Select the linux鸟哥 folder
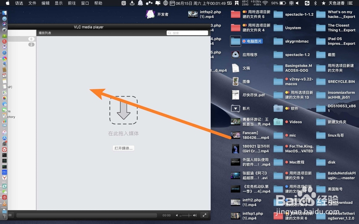This screenshot has width=359, height=224. [x=330, y=135]
